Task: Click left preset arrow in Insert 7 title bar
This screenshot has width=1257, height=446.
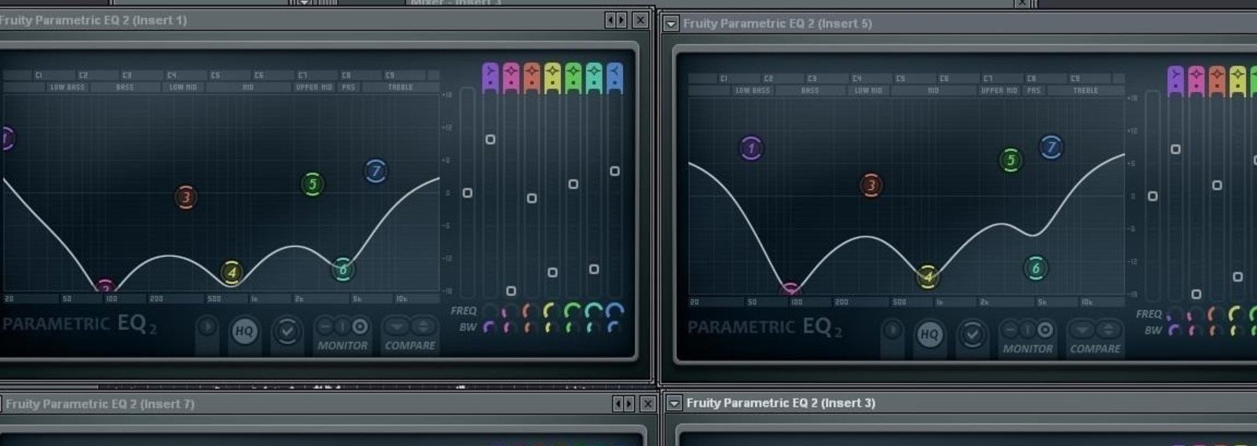Action: (618, 404)
